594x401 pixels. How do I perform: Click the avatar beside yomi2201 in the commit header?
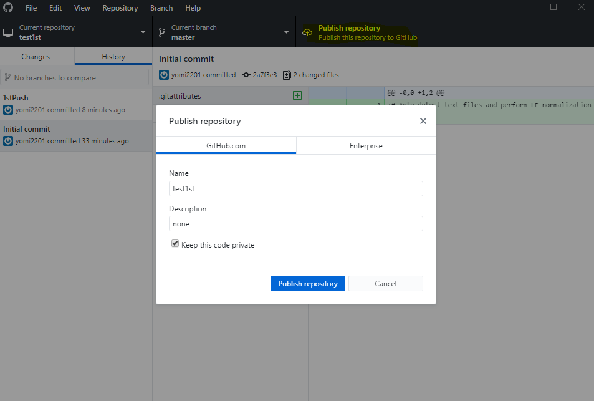click(164, 75)
